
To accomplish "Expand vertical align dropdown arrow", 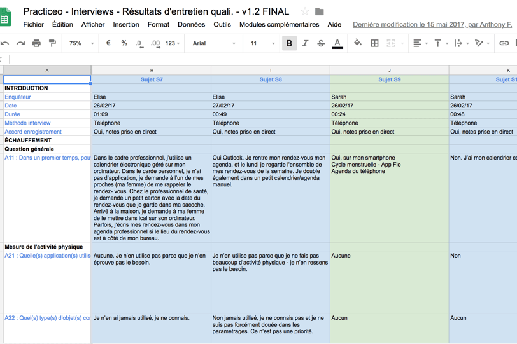I will [447, 43].
